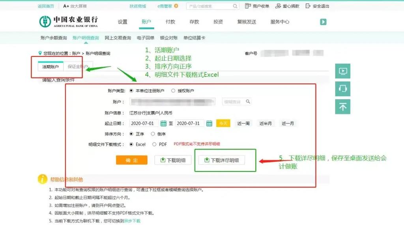Click the fuzzy search magnifier beside account field
The height and width of the screenshot is (225, 404).
pyautogui.click(x=248, y=101)
